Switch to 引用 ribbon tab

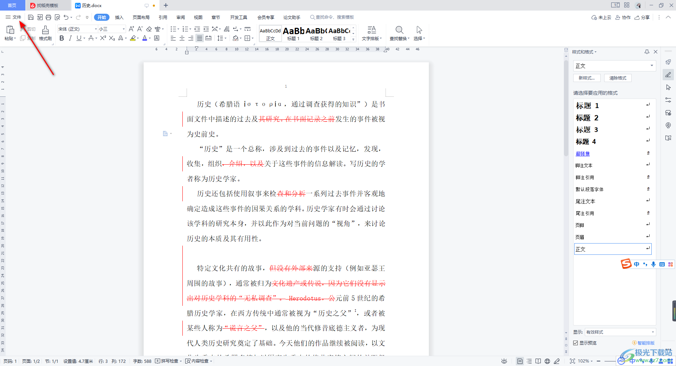point(163,17)
